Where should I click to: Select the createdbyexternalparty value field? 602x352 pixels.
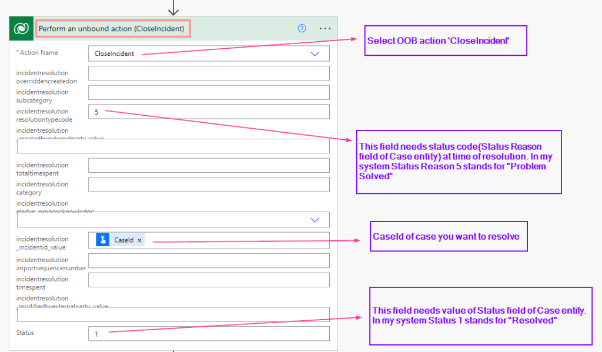[173, 146]
